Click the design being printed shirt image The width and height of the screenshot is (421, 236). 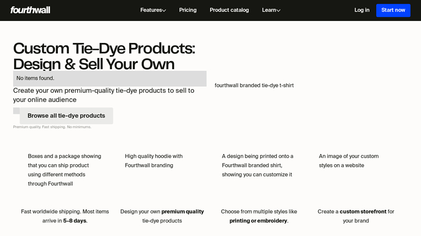pos(258,165)
